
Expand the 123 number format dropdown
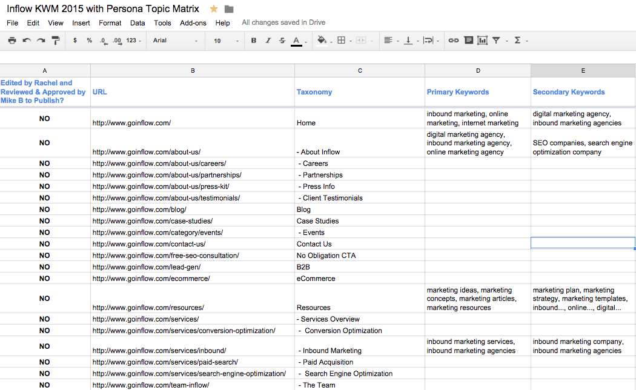click(134, 41)
